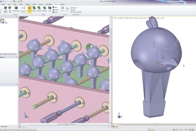Image resolution: width=196 pixels, height=131 pixels.
Task: Click the Export tool in the Create group
Action: pyautogui.click(x=67, y=9)
